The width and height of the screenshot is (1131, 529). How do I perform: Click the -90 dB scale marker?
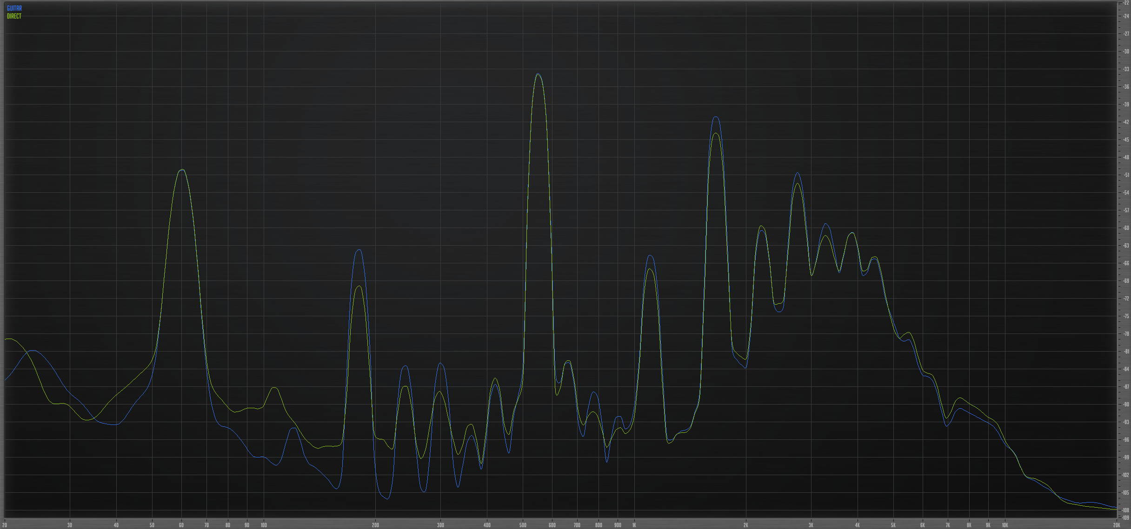tap(1126, 405)
